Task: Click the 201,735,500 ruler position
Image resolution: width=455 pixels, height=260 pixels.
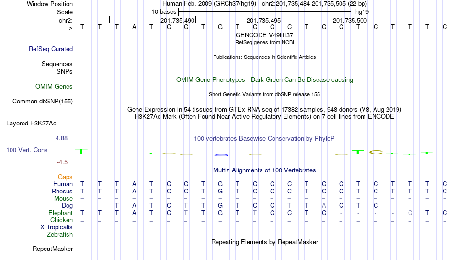Action: 350,20
